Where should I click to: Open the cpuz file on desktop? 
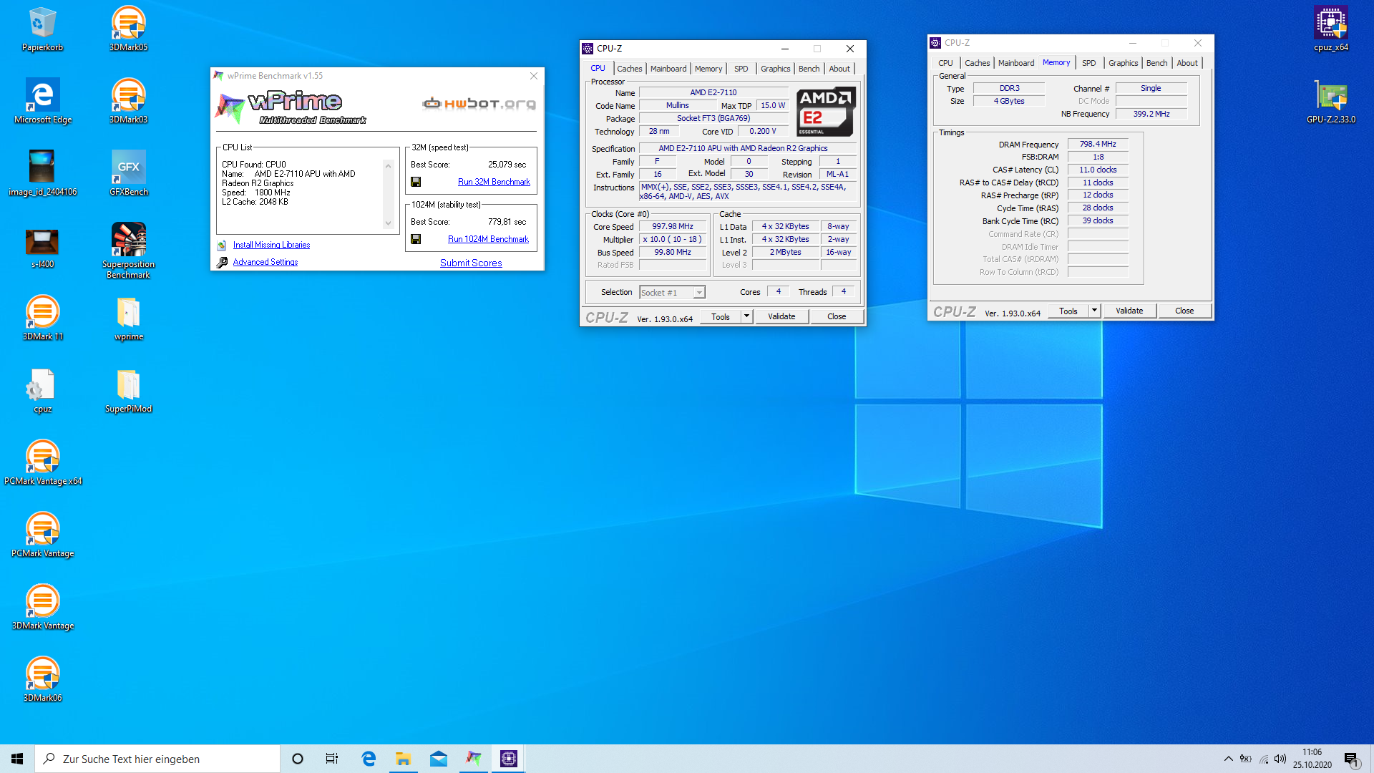pyautogui.click(x=42, y=391)
